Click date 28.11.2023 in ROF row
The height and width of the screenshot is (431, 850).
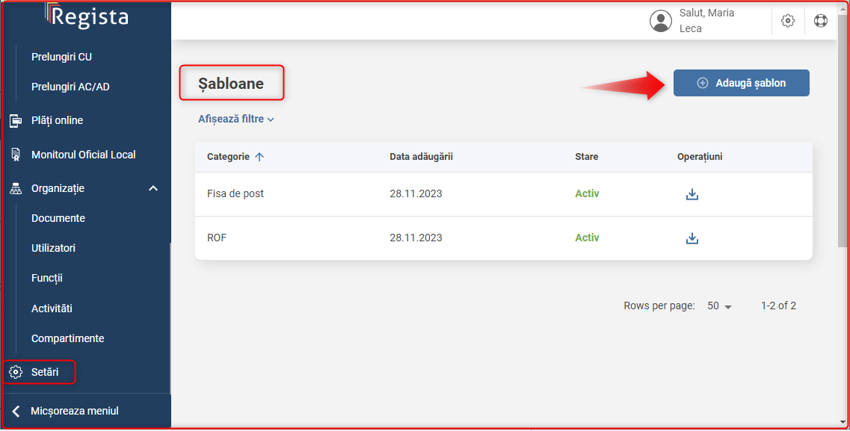click(416, 238)
